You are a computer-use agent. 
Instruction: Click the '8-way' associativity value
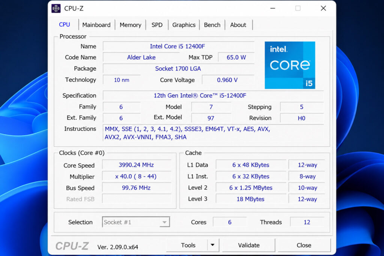click(307, 176)
